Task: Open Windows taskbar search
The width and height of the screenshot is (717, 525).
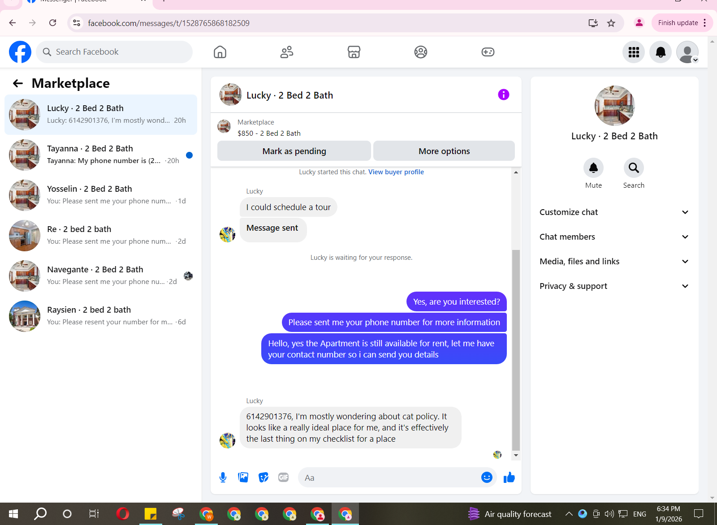Action: click(x=40, y=514)
